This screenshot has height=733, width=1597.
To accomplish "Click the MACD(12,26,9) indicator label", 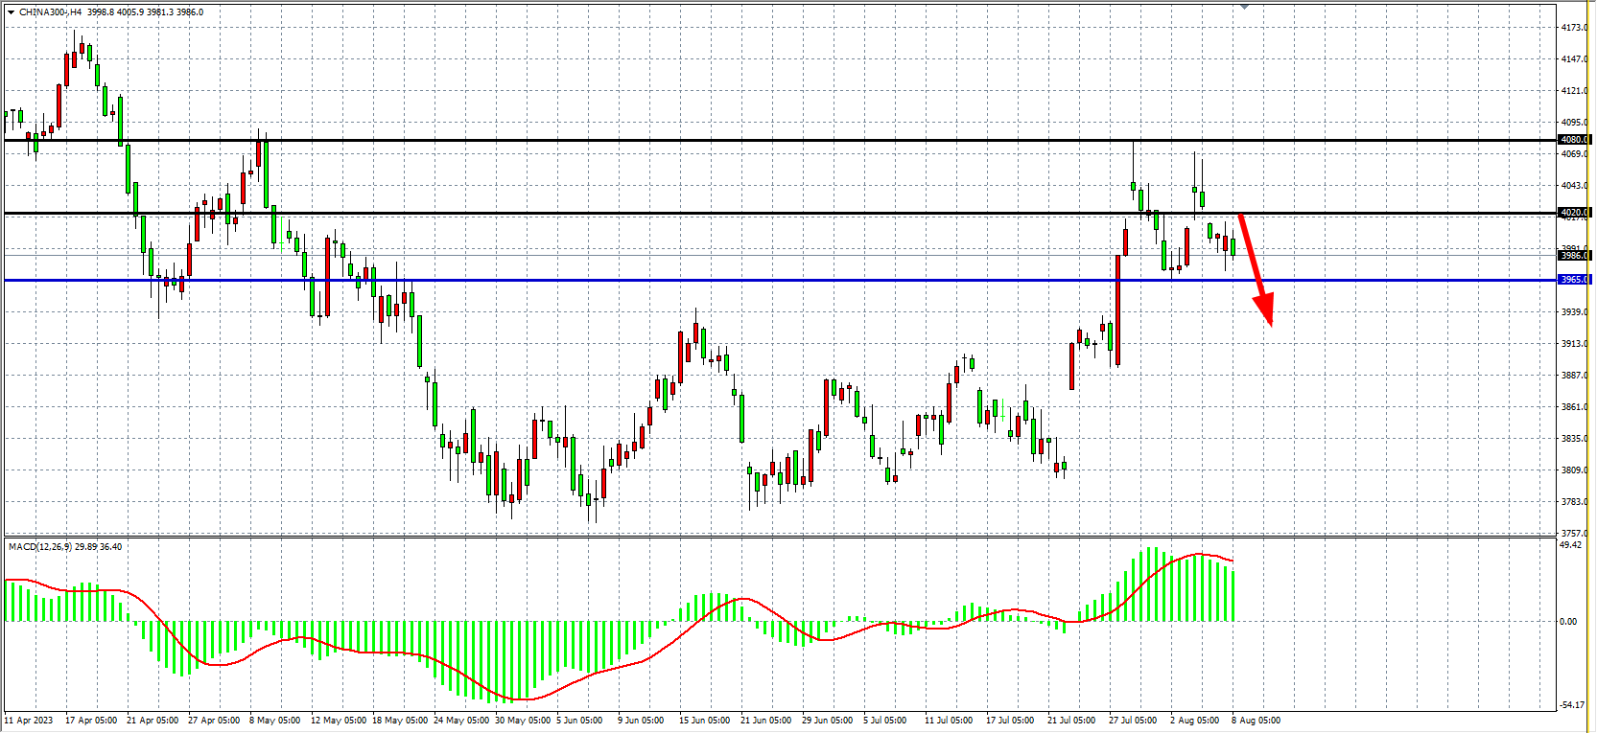I will [39, 547].
